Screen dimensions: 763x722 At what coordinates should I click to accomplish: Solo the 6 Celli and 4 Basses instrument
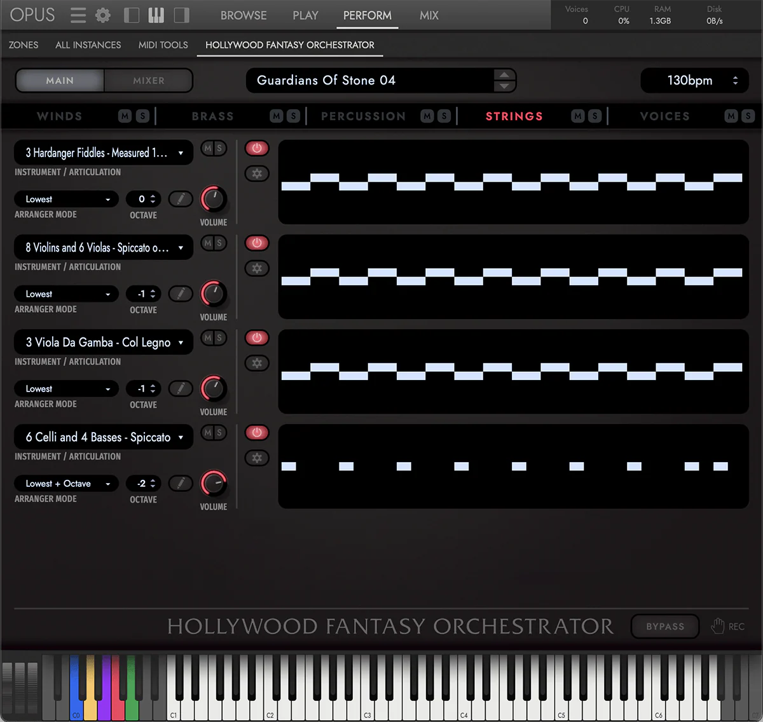(219, 432)
